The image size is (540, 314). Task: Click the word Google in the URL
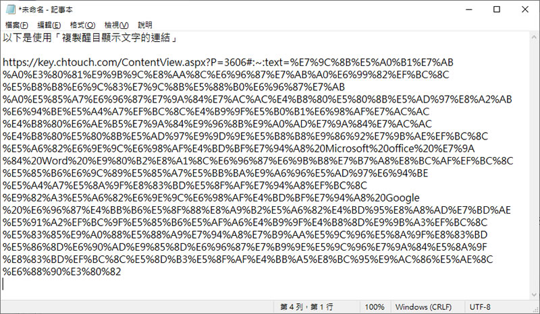tap(402, 197)
